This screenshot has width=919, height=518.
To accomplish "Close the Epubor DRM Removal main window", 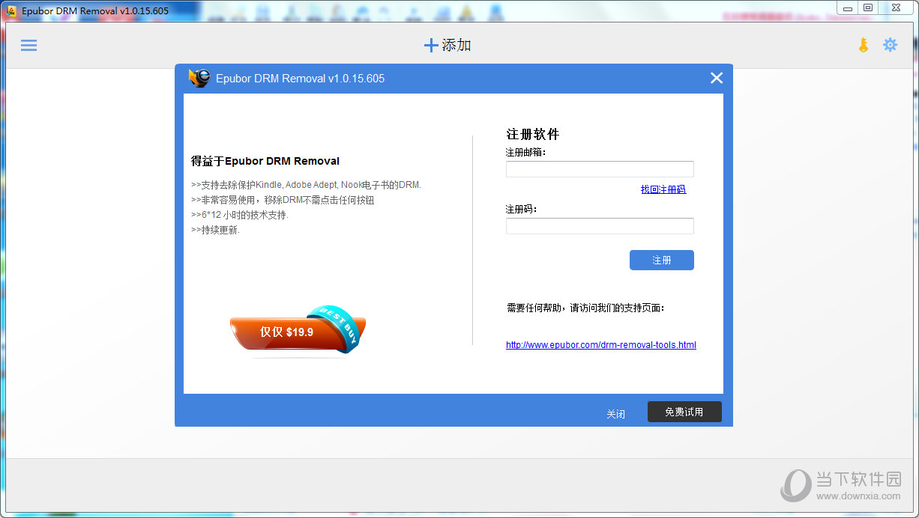I will pyautogui.click(x=895, y=7).
